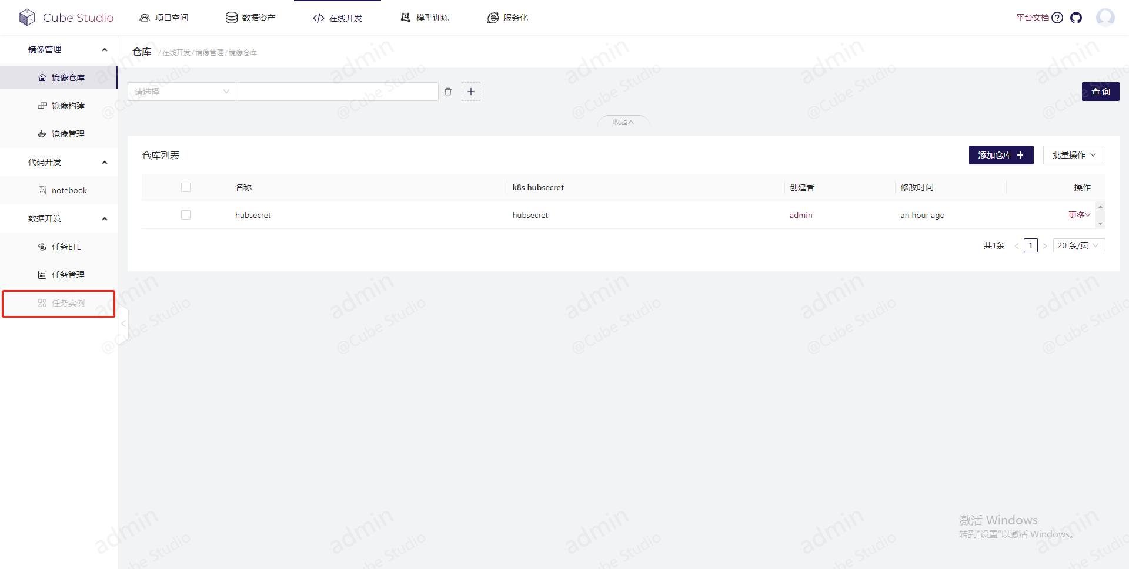Image resolution: width=1129 pixels, height=569 pixels.
Task: Click the 修改时间 column header
Action: [917, 187]
